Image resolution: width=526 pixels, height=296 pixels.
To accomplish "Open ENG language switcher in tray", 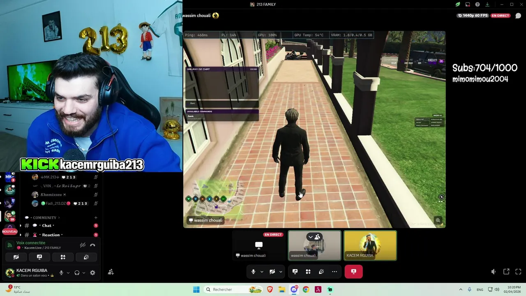I will tap(480, 289).
